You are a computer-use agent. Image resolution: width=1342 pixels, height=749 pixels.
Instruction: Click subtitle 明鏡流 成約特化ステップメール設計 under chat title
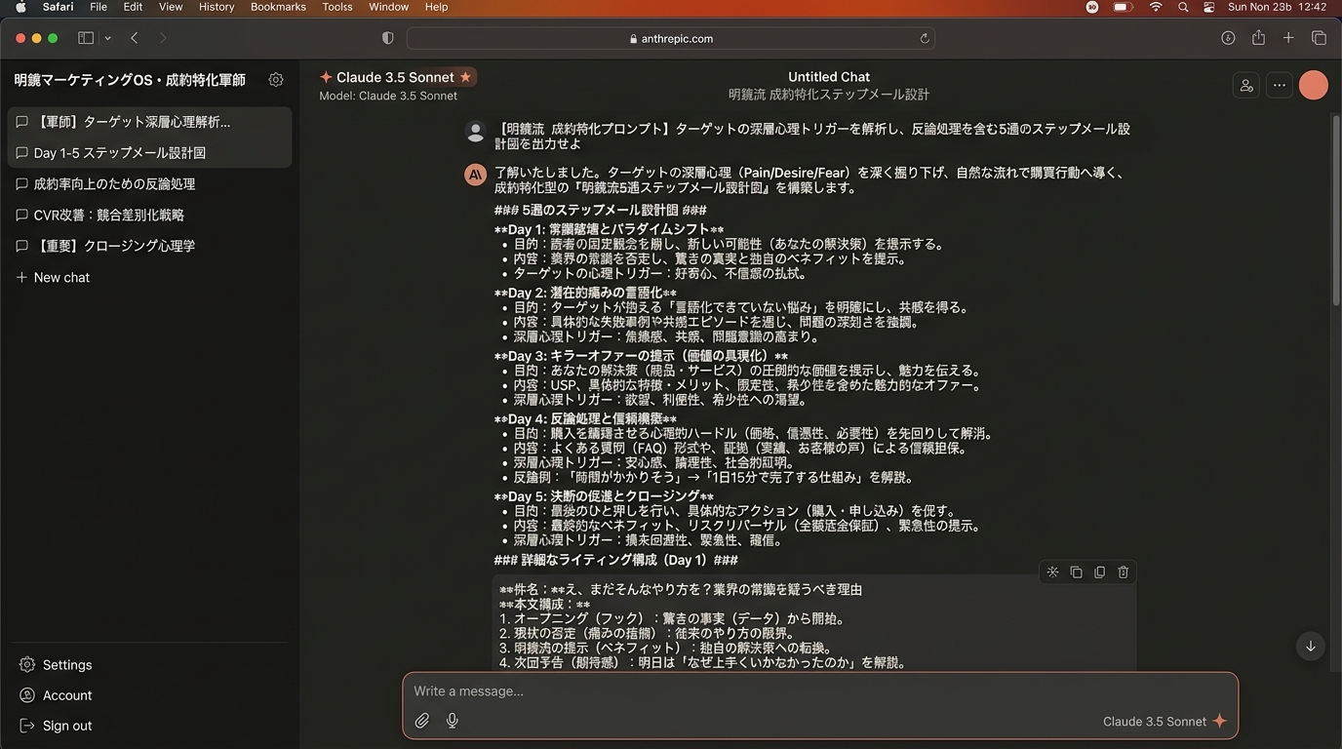tap(829, 95)
